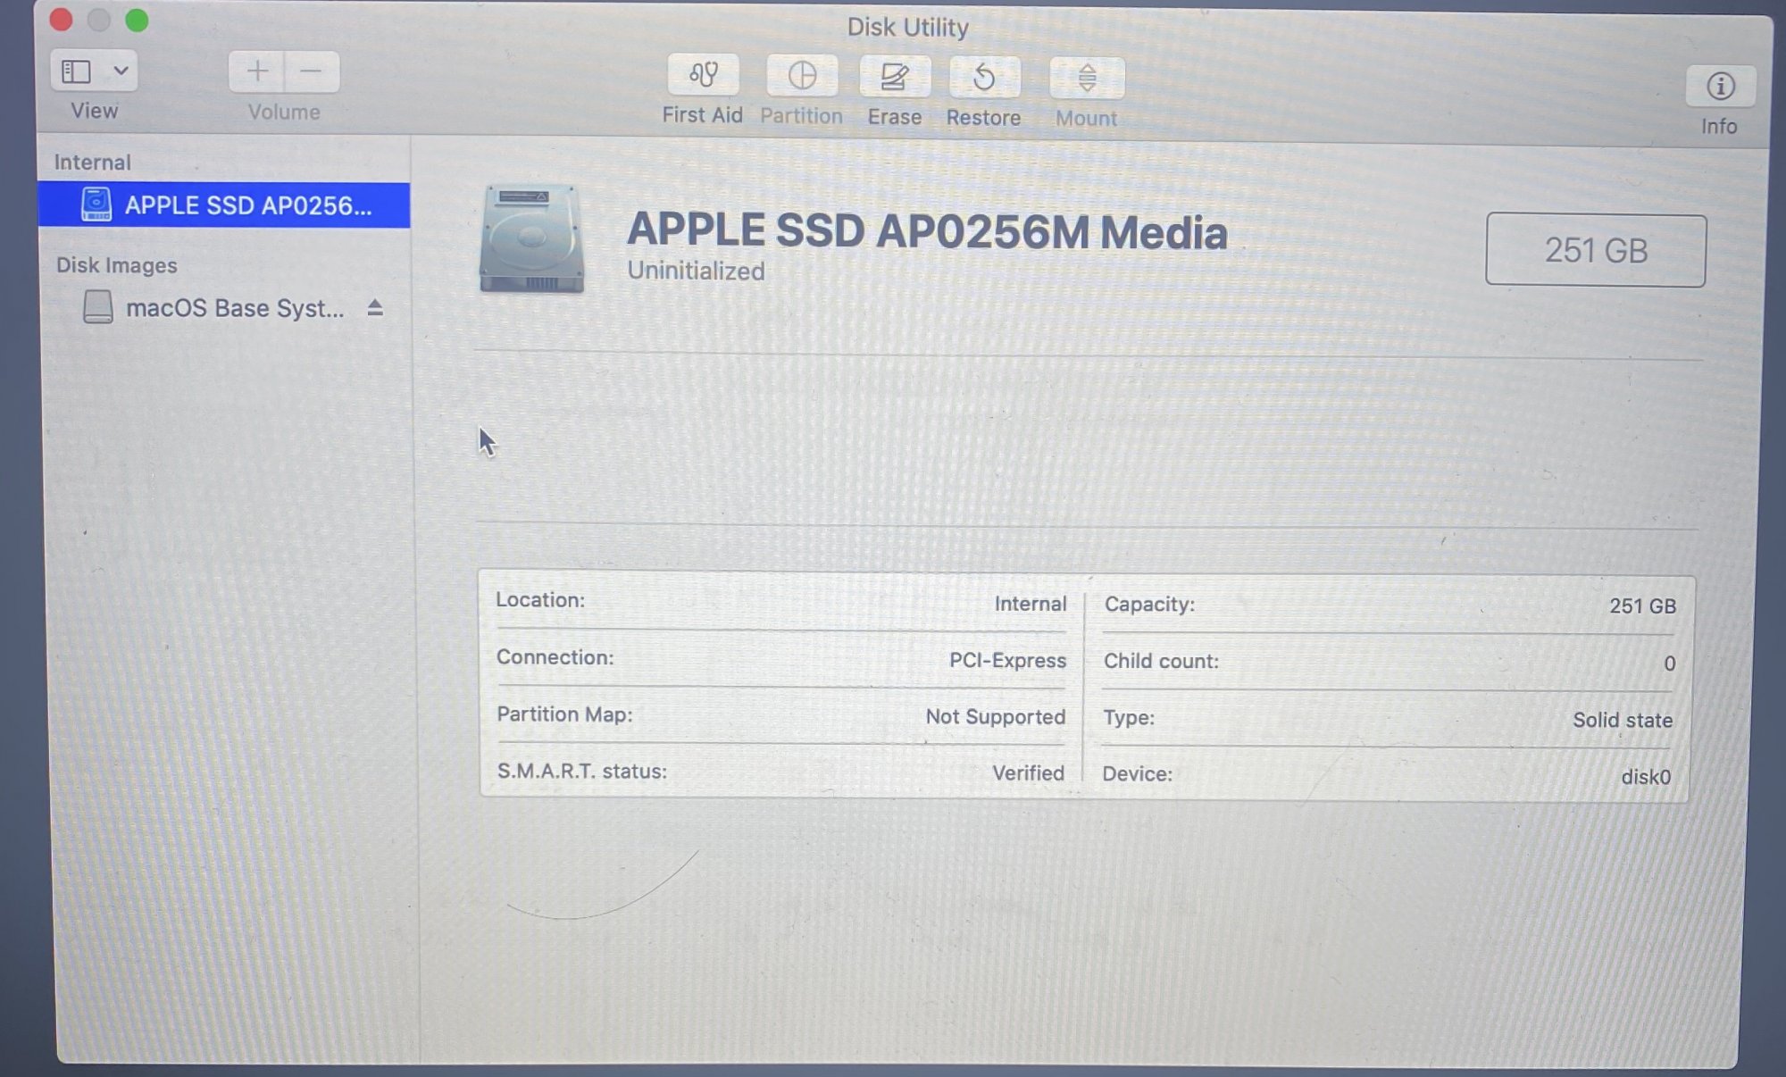
Task: Click the Internal sidebar section header
Action: tap(92, 163)
